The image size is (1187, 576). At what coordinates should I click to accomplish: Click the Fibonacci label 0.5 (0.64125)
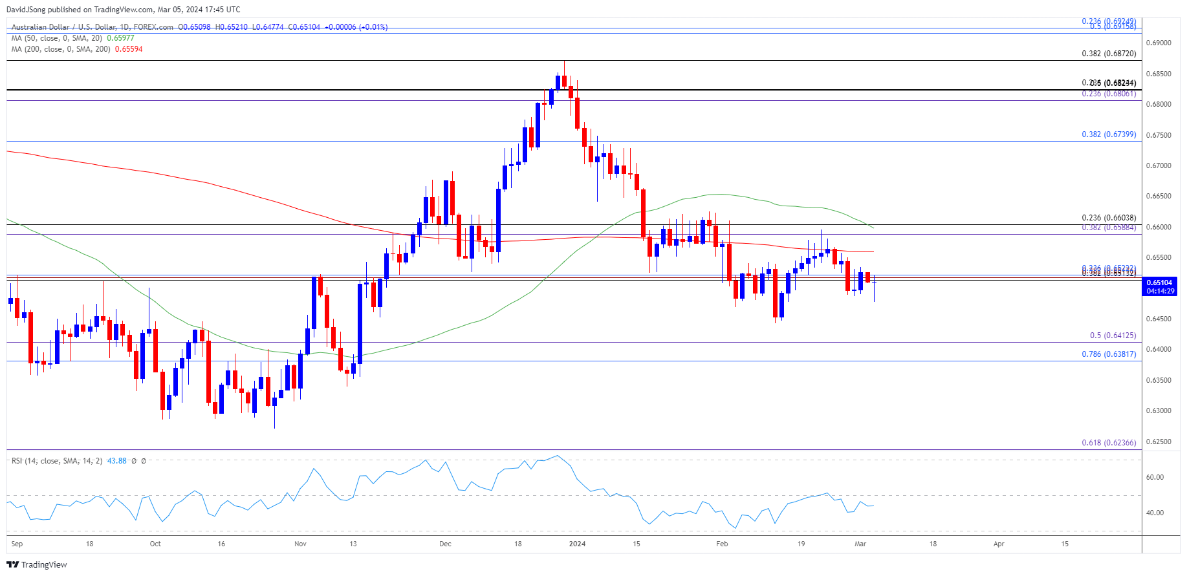click(x=1113, y=336)
